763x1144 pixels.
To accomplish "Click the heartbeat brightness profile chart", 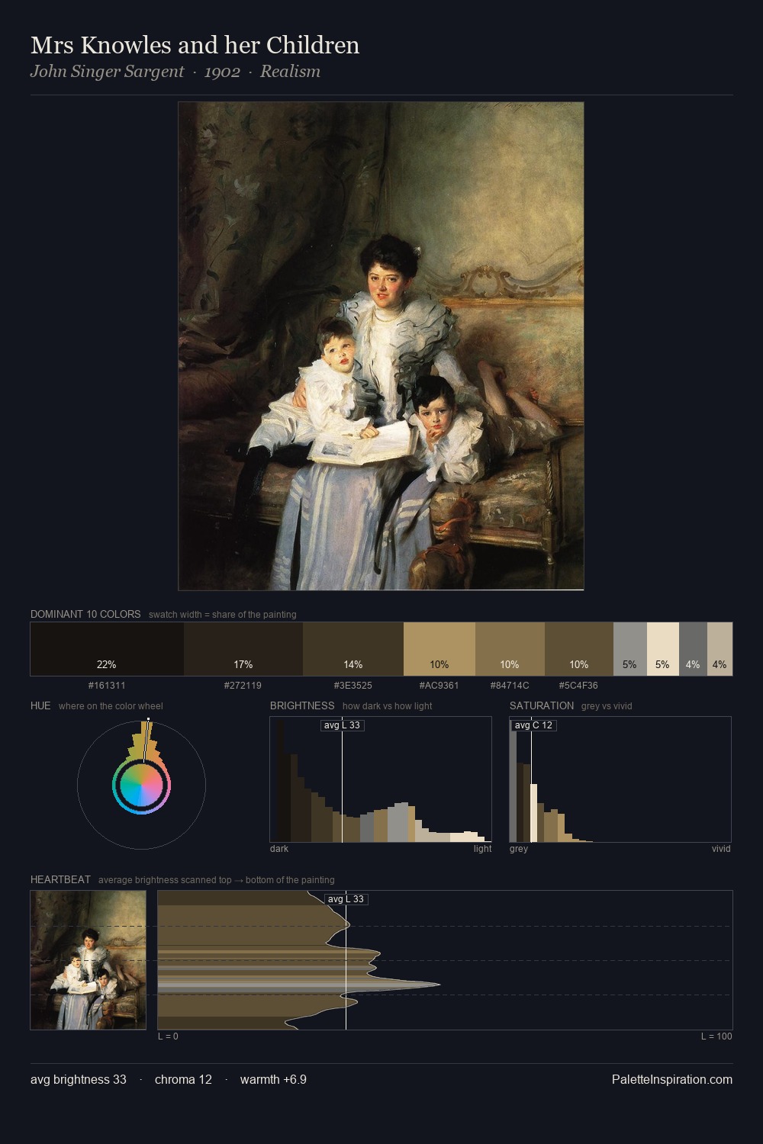I will tap(445, 960).
